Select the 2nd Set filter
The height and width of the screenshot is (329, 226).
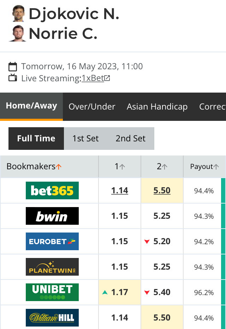pyautogui.click(x=131, y=139)
